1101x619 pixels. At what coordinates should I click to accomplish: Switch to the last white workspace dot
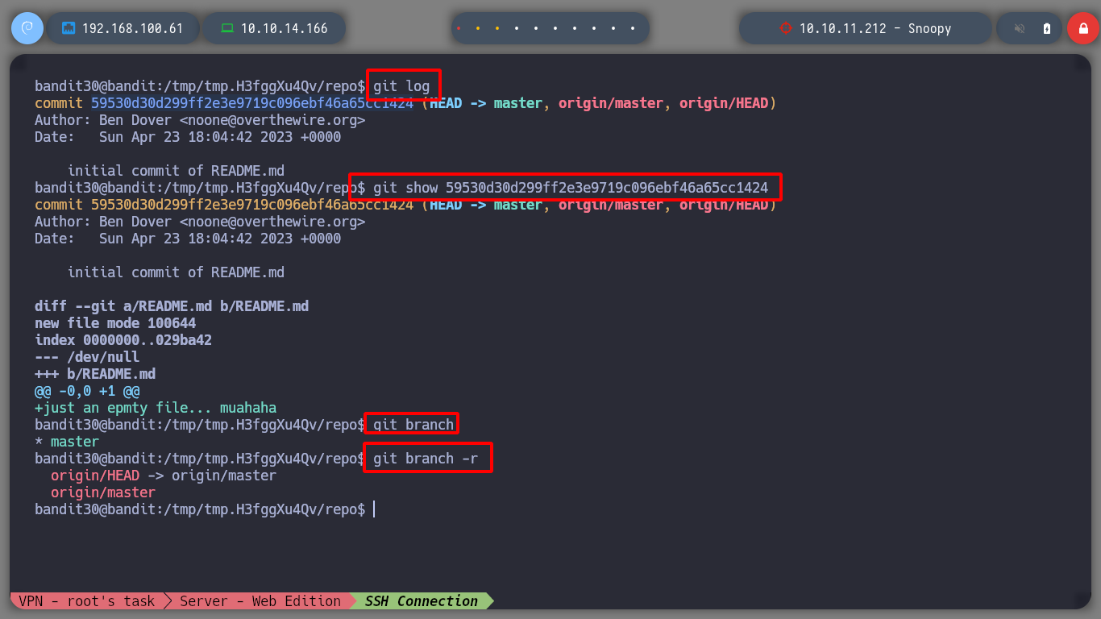coord(633,28)
